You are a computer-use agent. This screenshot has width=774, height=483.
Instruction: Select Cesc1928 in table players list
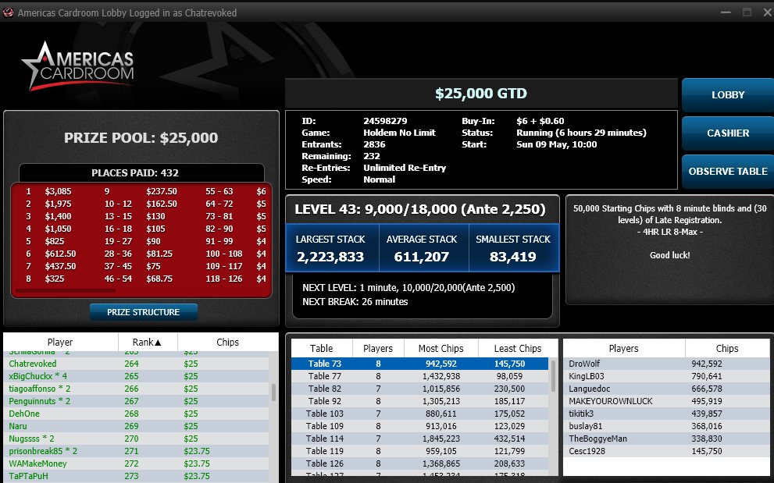click(x=666, y=451)
